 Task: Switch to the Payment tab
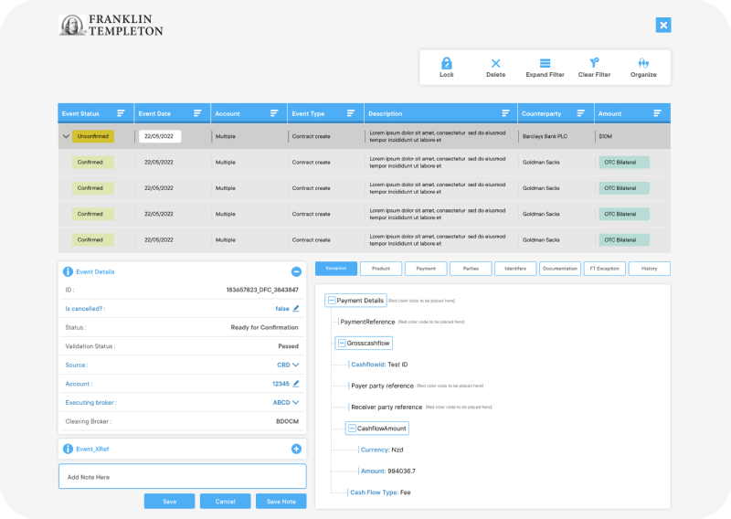coord(426,269)
